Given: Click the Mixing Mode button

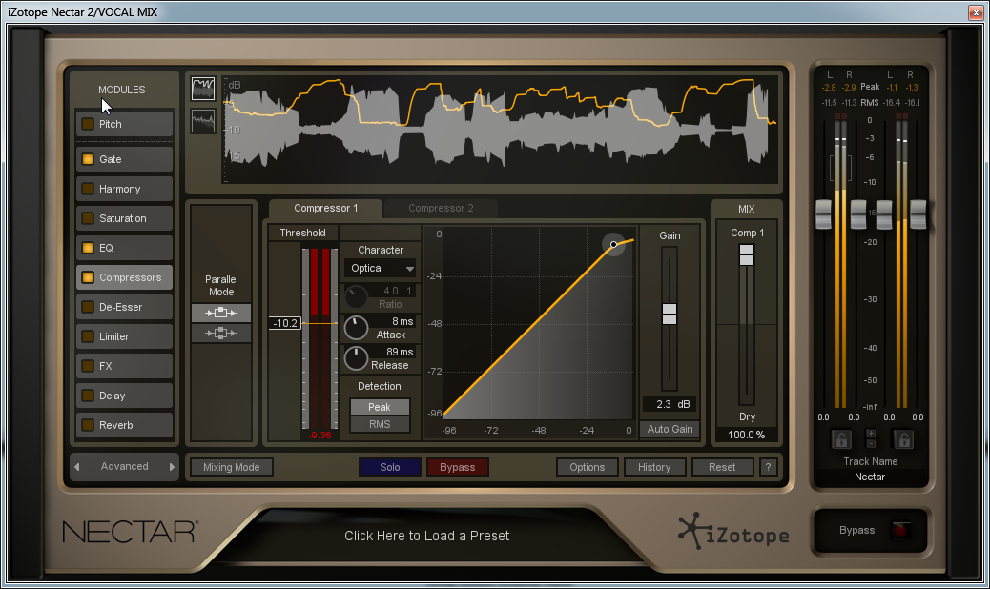Looking at the screenshot, I should pos(231,467).
